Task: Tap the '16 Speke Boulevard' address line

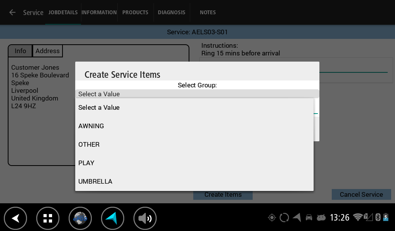Action: [x=40, y=75]
